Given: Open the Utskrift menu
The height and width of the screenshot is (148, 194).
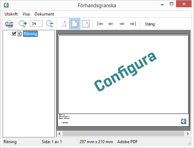Looking at the screenshot, I should coord(11,14).
